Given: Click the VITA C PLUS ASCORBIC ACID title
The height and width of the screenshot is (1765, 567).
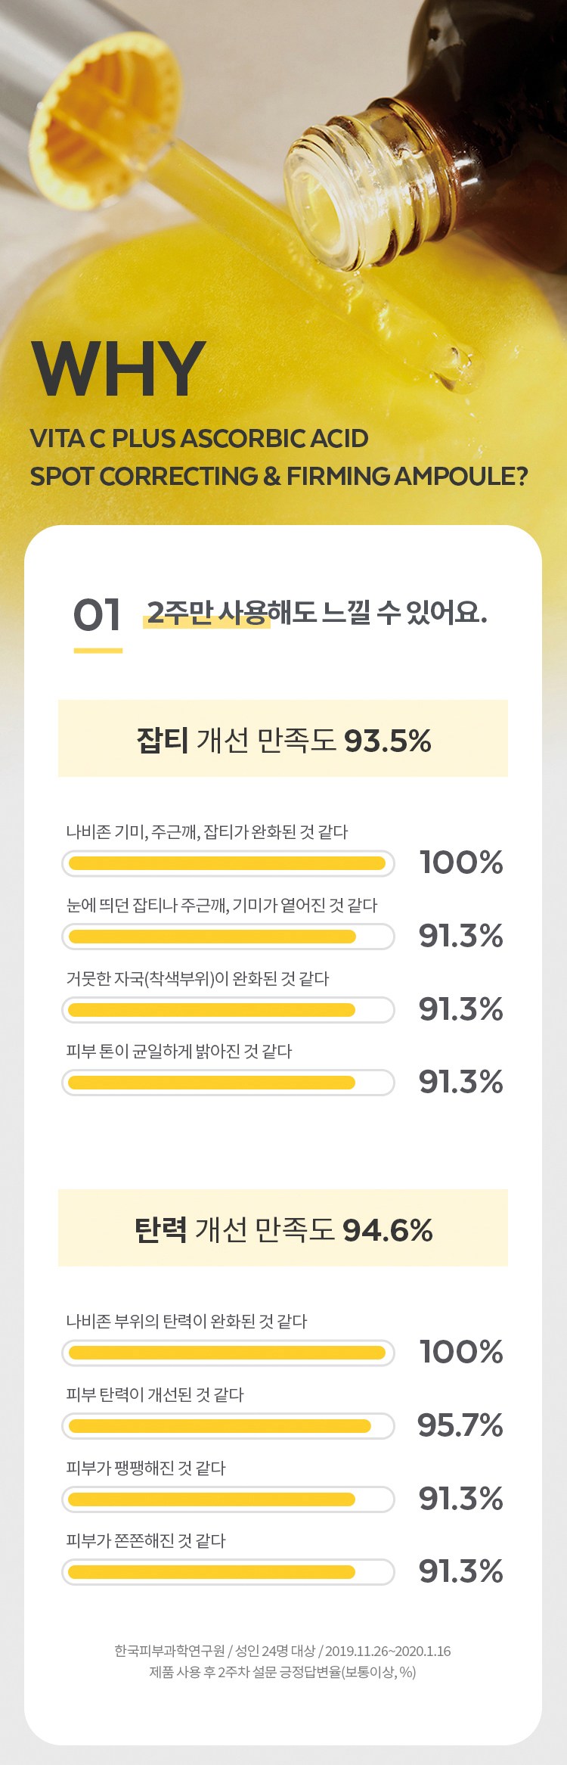Looking at the screenshot, I should click(199, 439).
